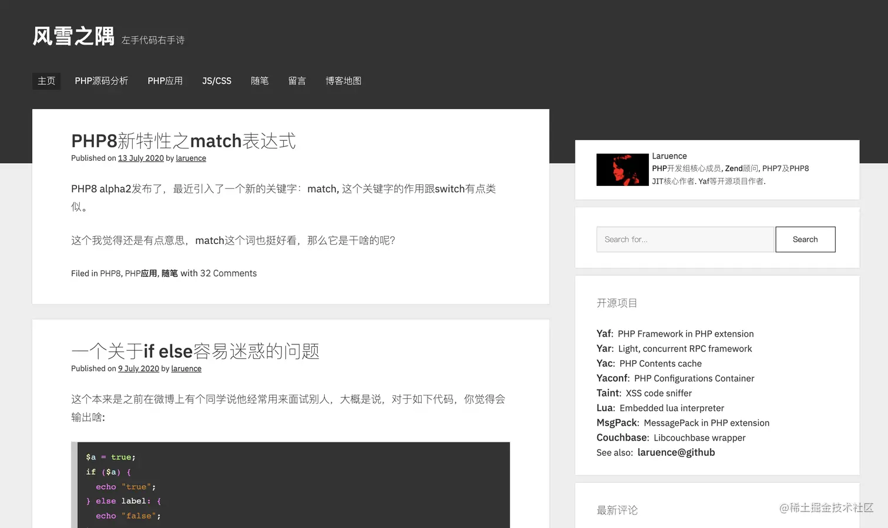The image size is (888, 528).
Task: Open the Yaf project link
Action: pos(604,334)
